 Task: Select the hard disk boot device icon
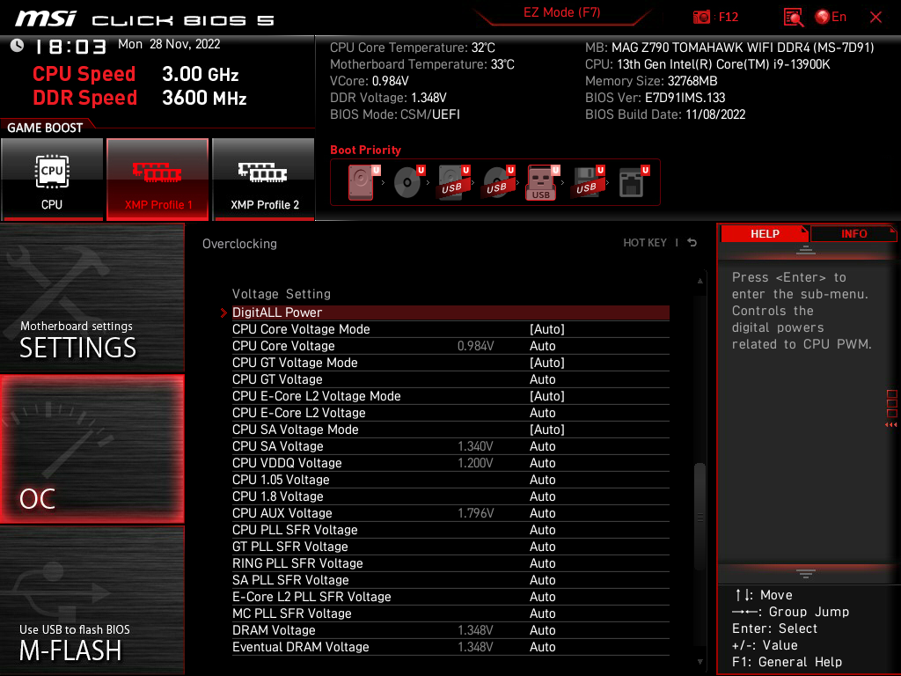coord(363,182)
